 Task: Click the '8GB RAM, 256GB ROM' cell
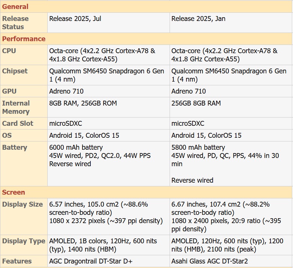click(x=108, y=107)
